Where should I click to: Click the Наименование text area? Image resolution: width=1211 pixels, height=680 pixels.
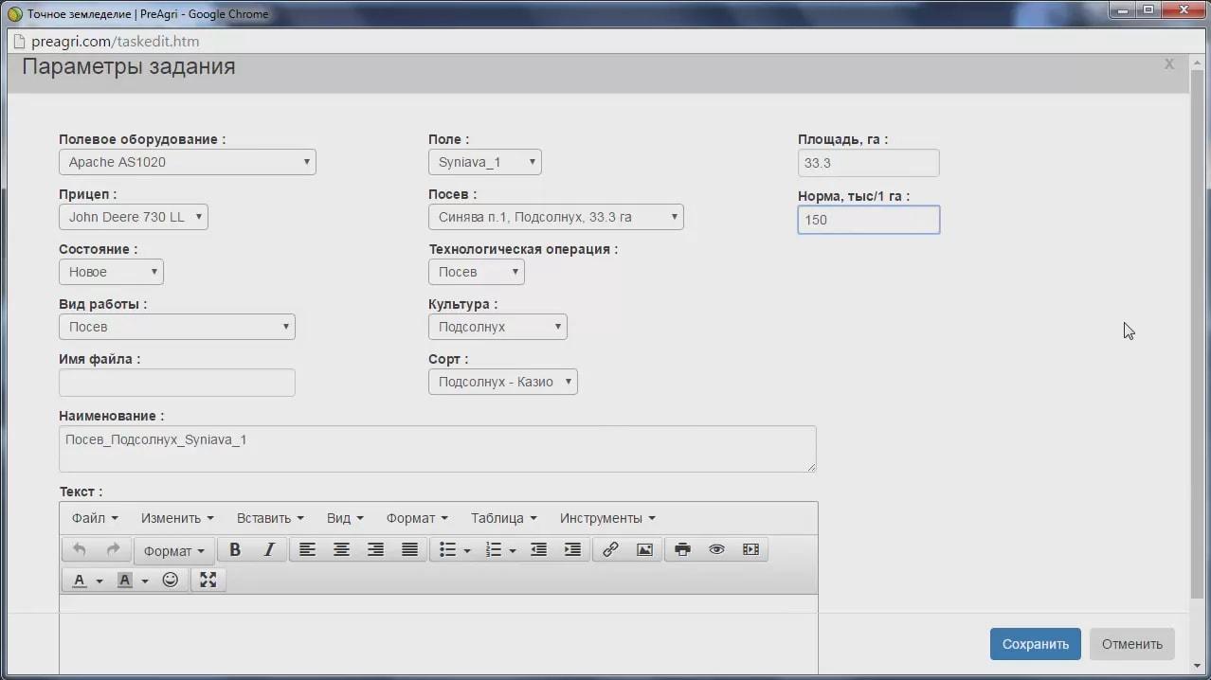pyautogui.click(x=438, y=449)
